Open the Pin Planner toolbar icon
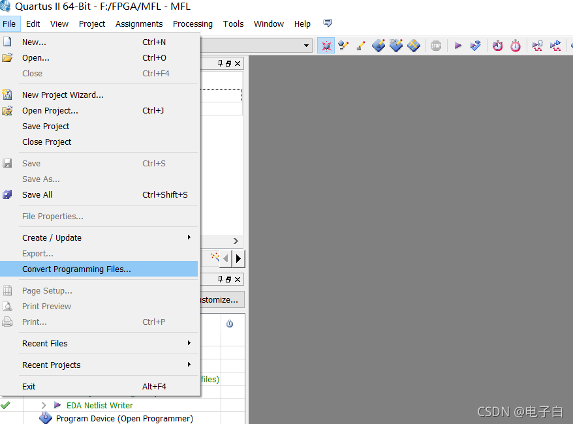 [x=395, y=46]
